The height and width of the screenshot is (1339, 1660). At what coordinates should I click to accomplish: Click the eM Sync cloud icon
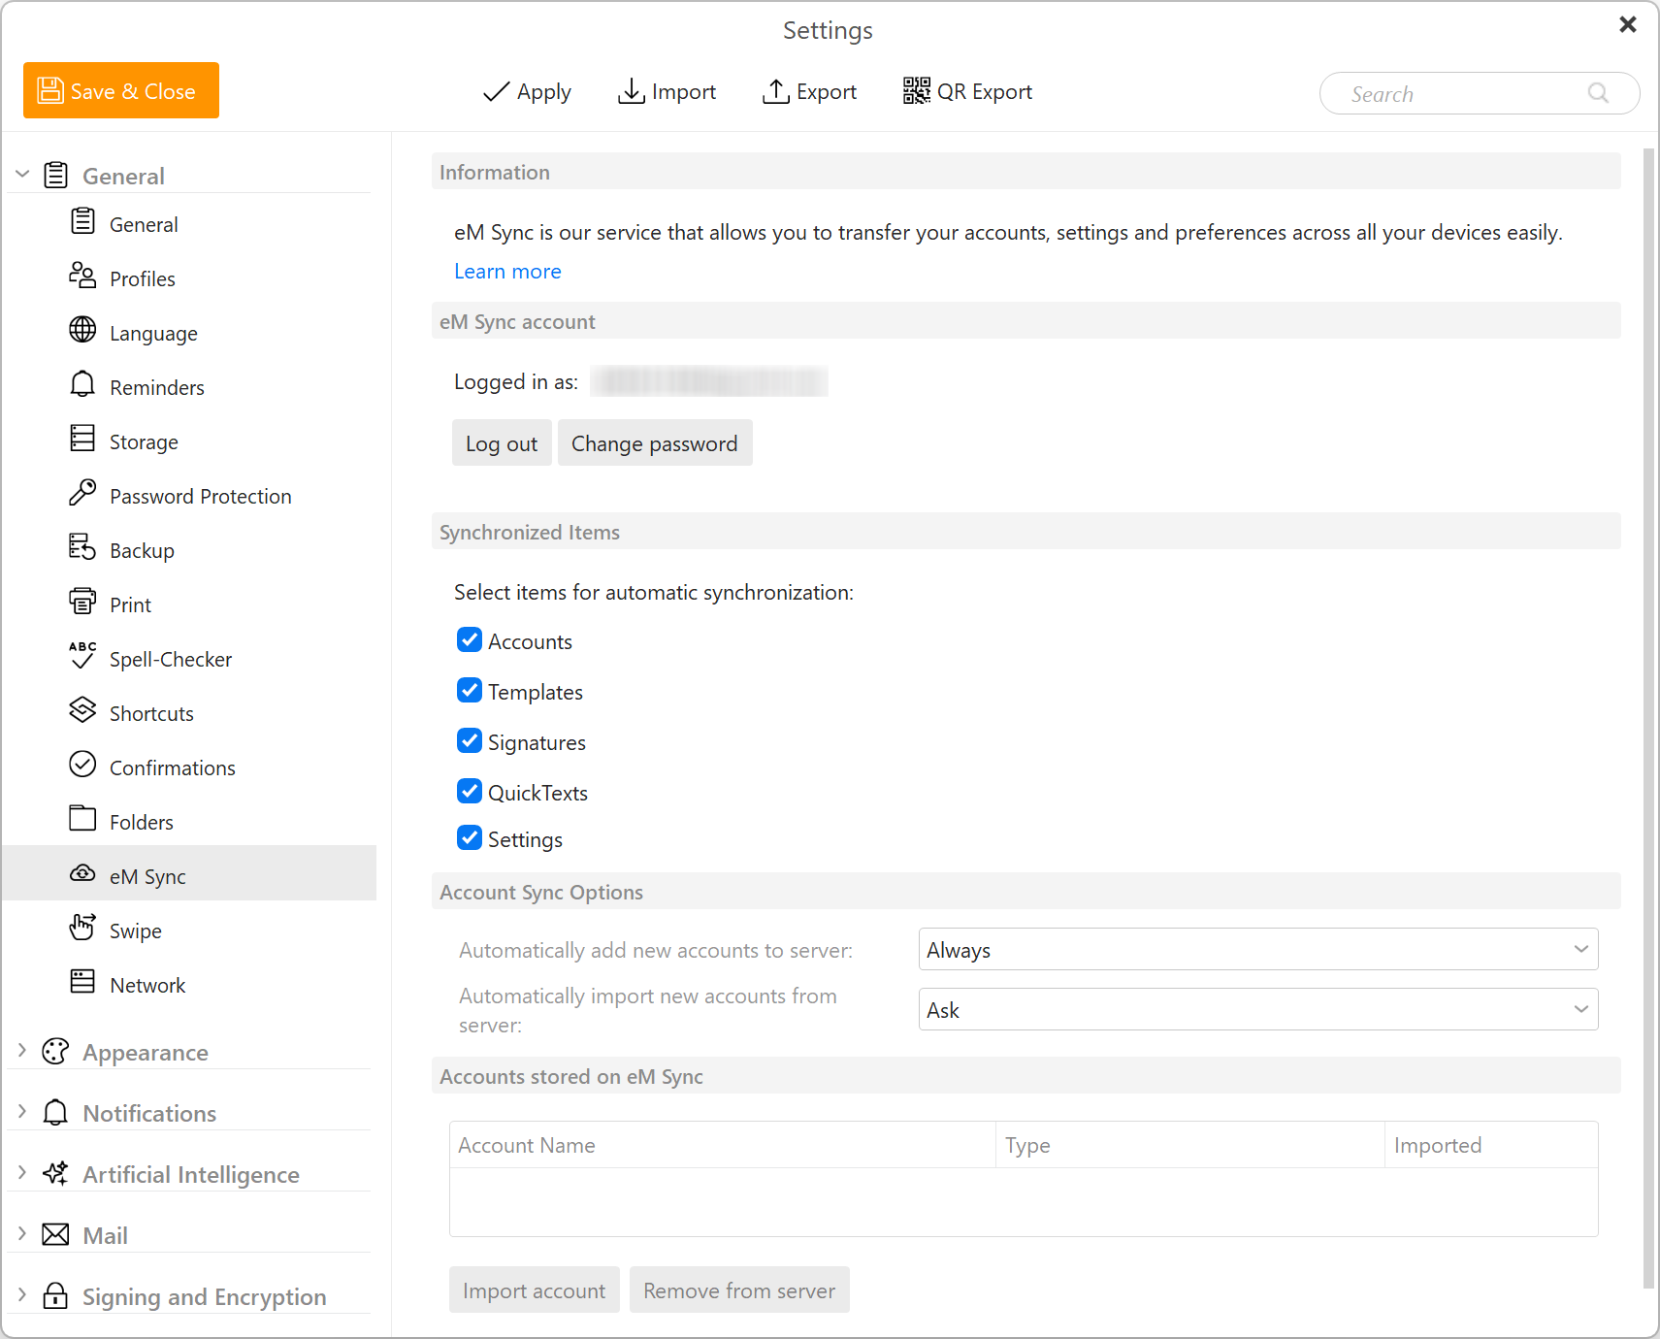[82, 874]
